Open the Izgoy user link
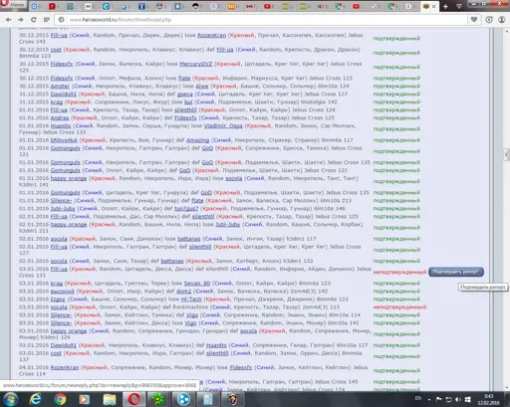 tap(58, 299)
